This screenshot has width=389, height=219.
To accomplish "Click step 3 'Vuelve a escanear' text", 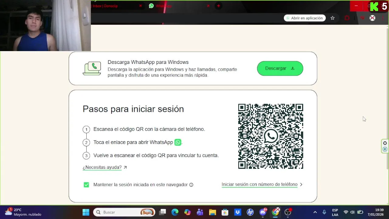I will click(156, 155).
